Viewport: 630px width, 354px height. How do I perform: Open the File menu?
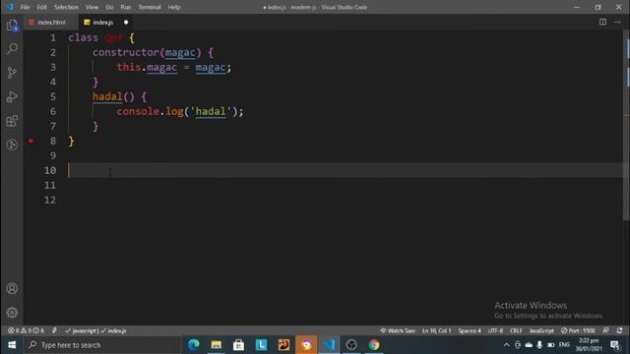pyautogui.click(x=25, y=7)
